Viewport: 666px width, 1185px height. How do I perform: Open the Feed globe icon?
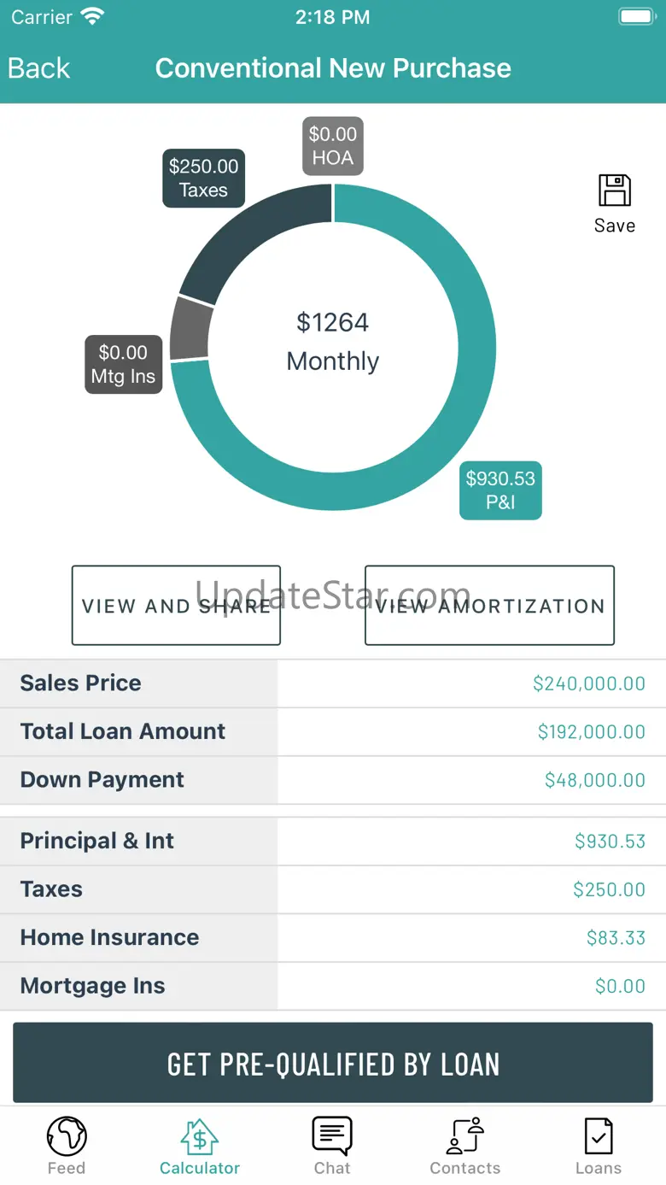(x=67, y=1137)
